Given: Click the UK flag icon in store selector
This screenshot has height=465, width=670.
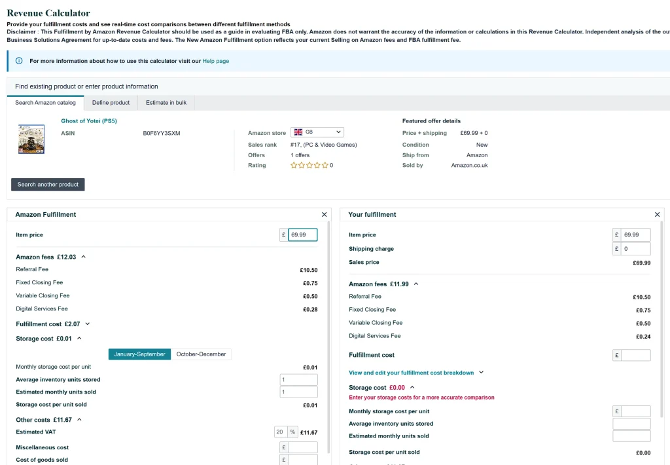Looking at the screenshot, I should coord(298,132).
